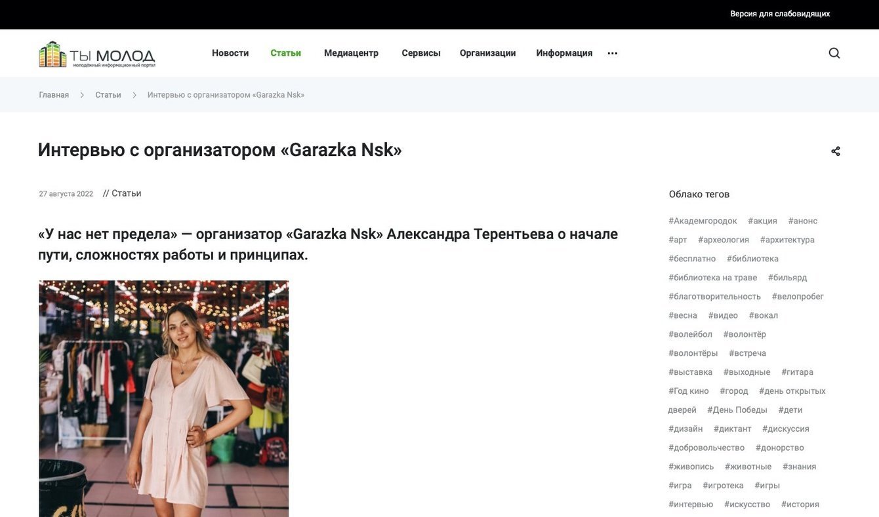Select the #библиотека tag
Viewport: 879px width, 517px height.
(753, 259)
